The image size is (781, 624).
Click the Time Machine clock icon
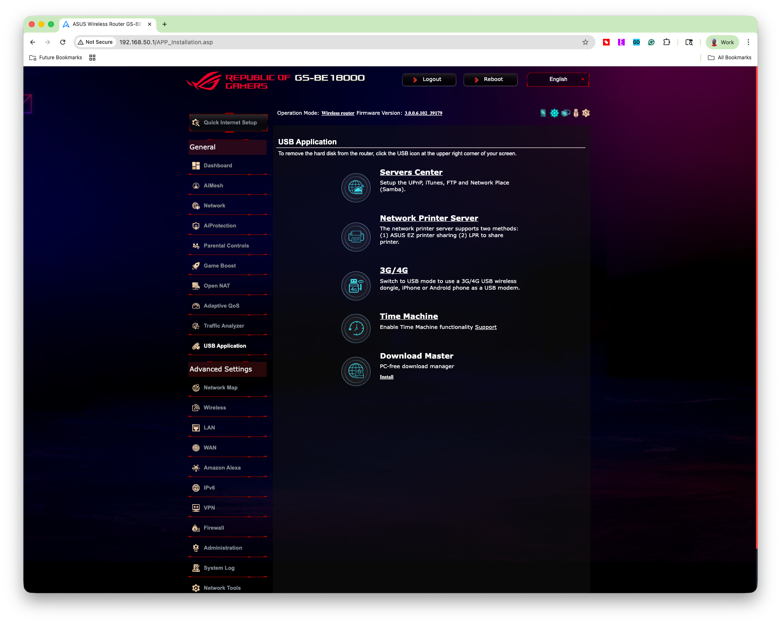[356, 328]
